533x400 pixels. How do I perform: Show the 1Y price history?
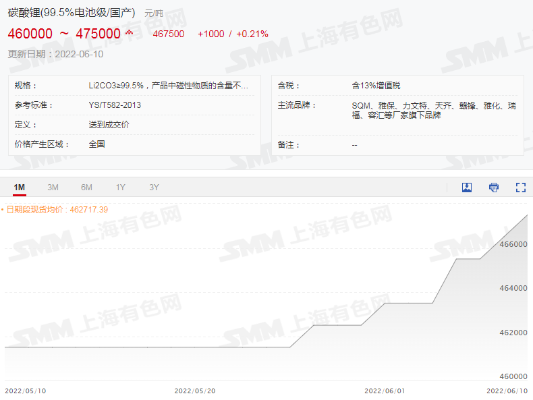click(120, 188)
